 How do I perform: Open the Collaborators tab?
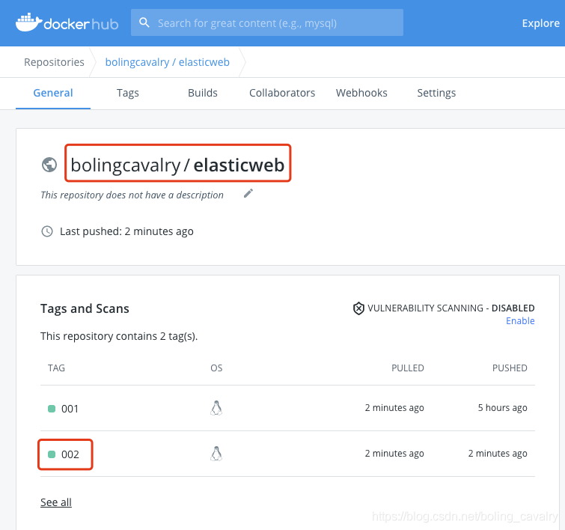click(282, 93)
